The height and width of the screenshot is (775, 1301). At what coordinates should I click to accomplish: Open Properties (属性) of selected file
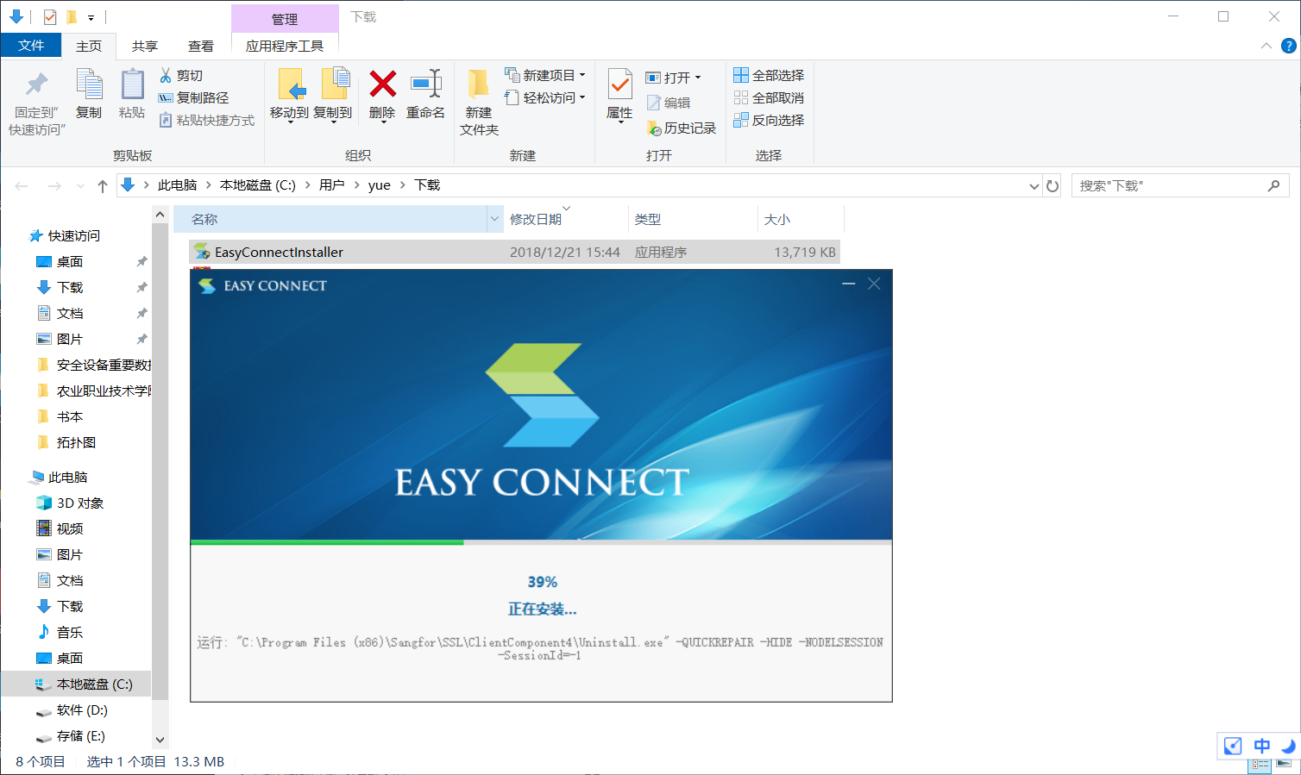tap(619, 96)
